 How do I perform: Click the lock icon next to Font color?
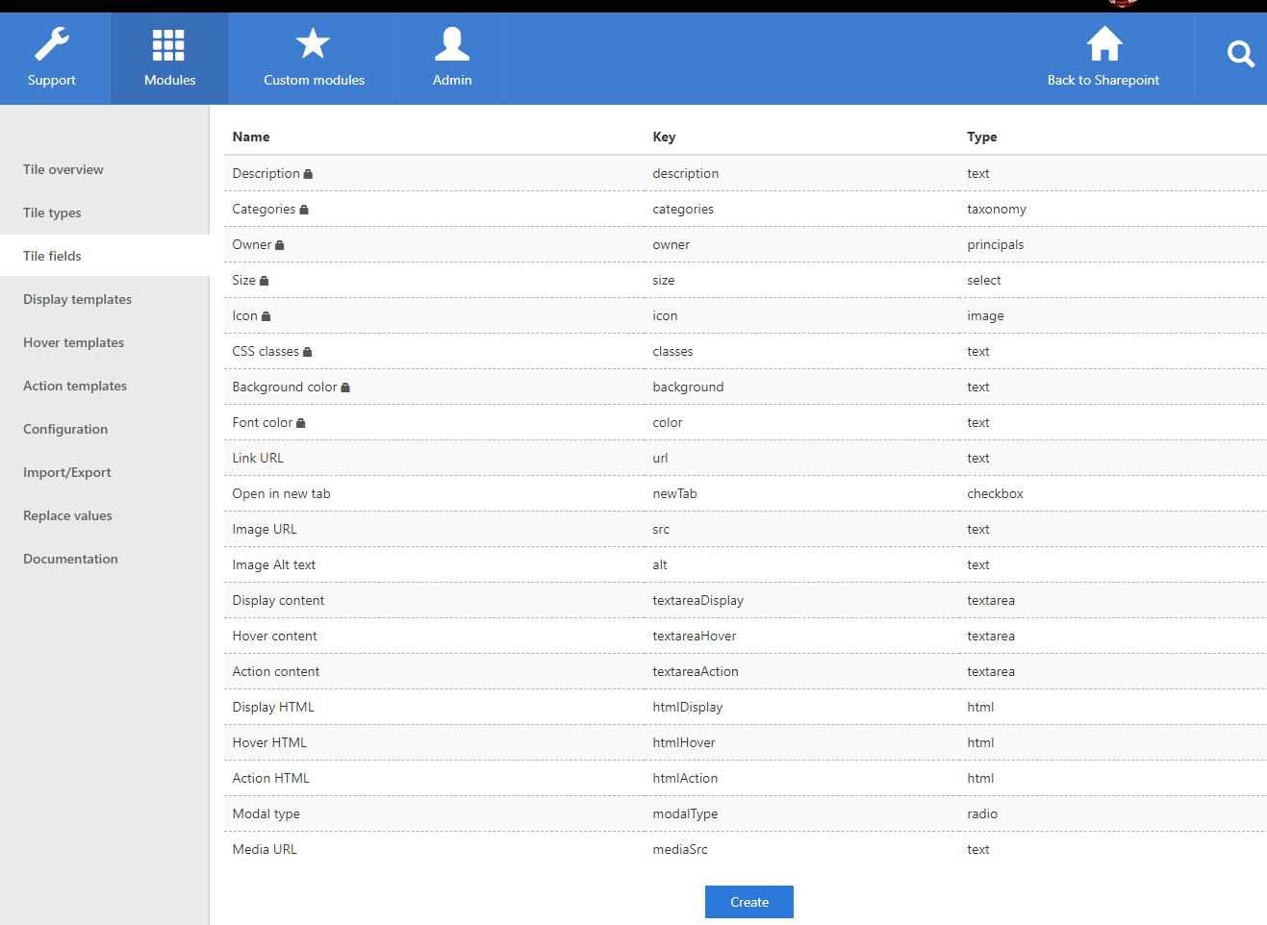coord(301,423)
